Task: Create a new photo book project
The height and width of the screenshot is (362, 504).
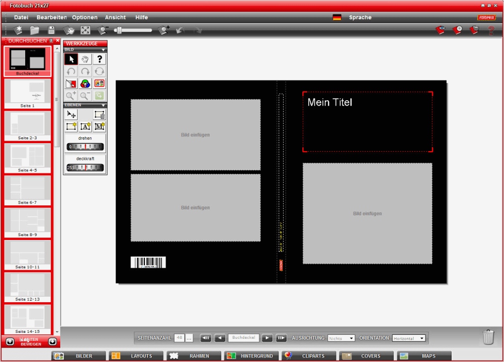Action: pos(18,30)
